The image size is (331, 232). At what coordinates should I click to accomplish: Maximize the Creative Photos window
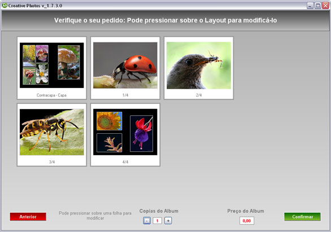point(317,6)
